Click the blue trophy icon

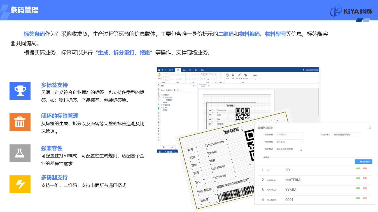pyautogui.click(x=20, y=91)
